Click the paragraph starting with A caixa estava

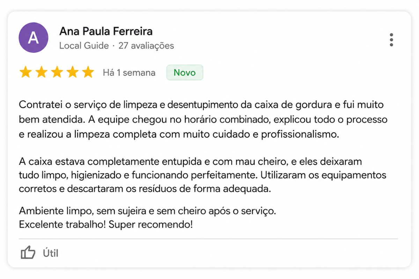(x=203, y=176)
